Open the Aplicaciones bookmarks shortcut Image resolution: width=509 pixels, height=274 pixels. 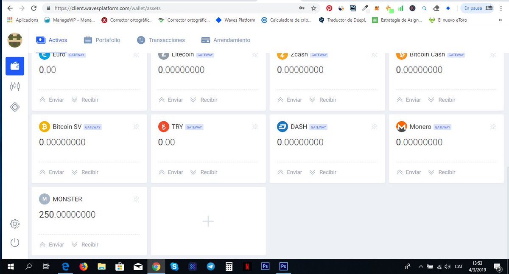23,20
